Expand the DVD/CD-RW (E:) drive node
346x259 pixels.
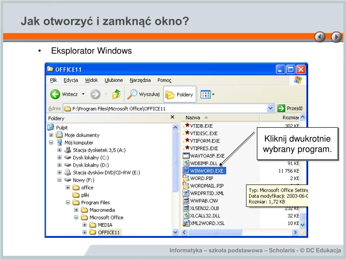(x=59, y=172)
